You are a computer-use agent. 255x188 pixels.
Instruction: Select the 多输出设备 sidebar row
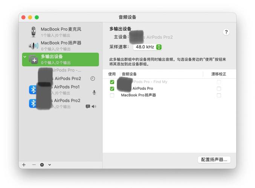coord(60,59)
